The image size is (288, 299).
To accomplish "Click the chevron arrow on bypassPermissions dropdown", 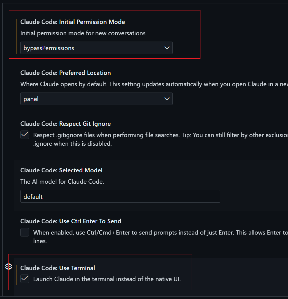I will 167,48.
